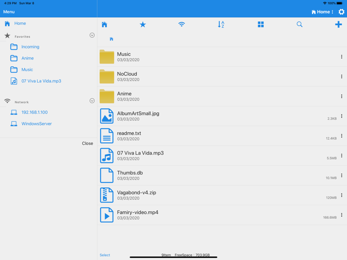347x260 pixels.
Task: Open more options for Famiry-video.mp4
Action: (342, 214)
